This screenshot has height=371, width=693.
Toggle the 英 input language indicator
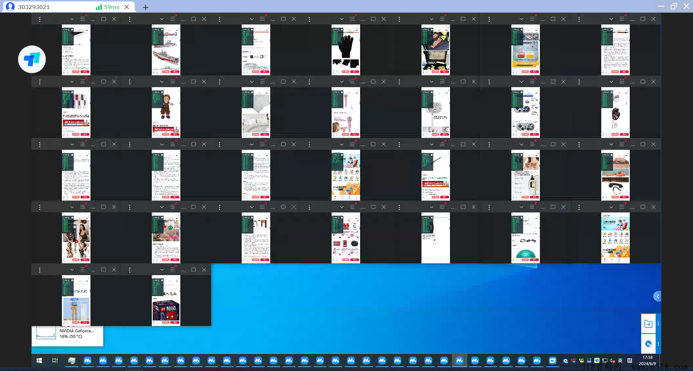[620, 361]
